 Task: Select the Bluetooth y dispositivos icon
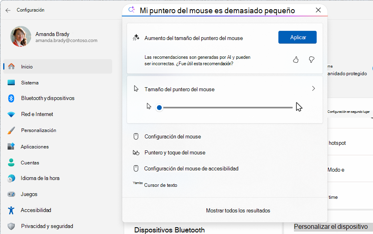pyautogui.click(x=12, y=98)
